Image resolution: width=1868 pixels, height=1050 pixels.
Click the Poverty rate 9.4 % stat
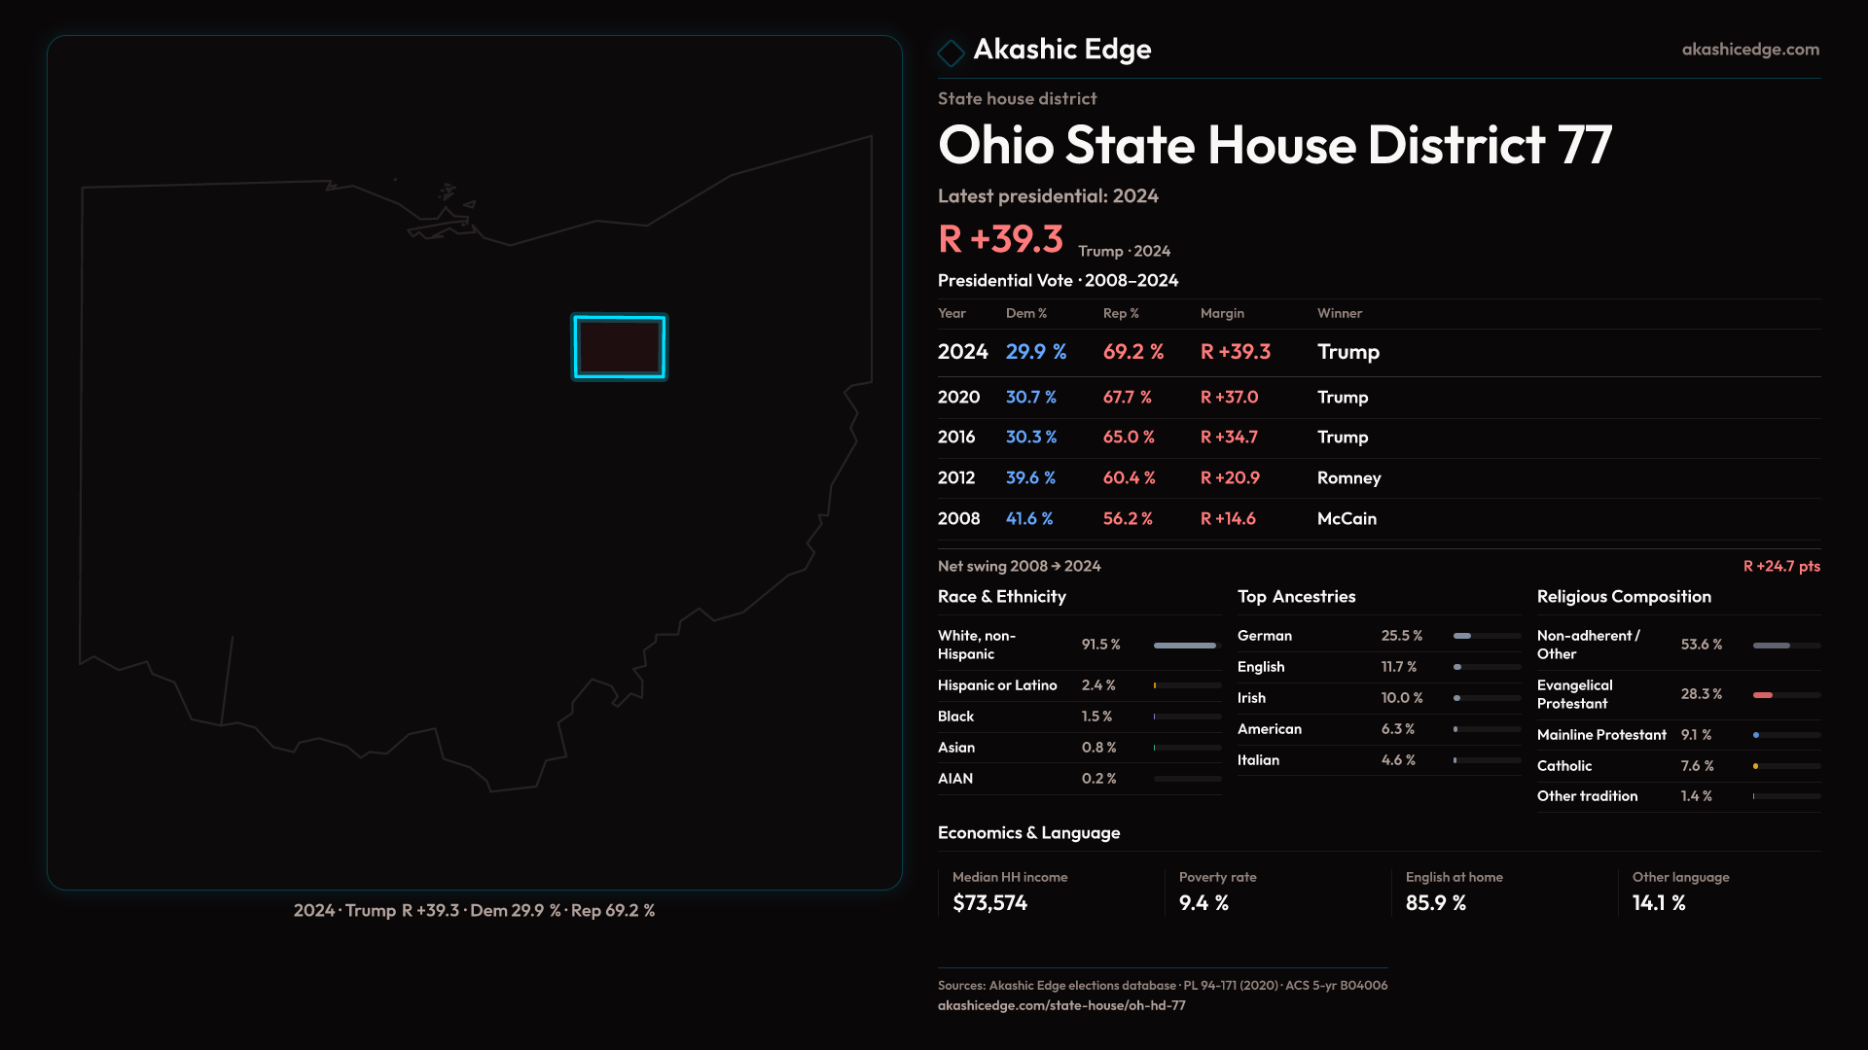pyautogui.click(x=1203, y=903)
